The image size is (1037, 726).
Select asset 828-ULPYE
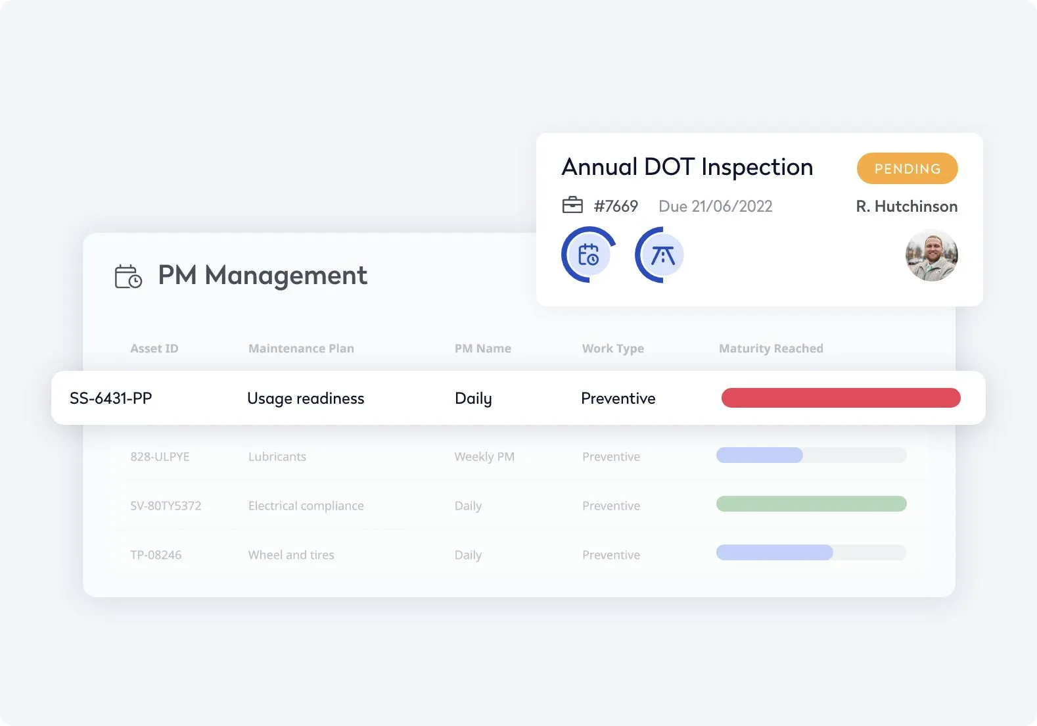coord(160,456)
